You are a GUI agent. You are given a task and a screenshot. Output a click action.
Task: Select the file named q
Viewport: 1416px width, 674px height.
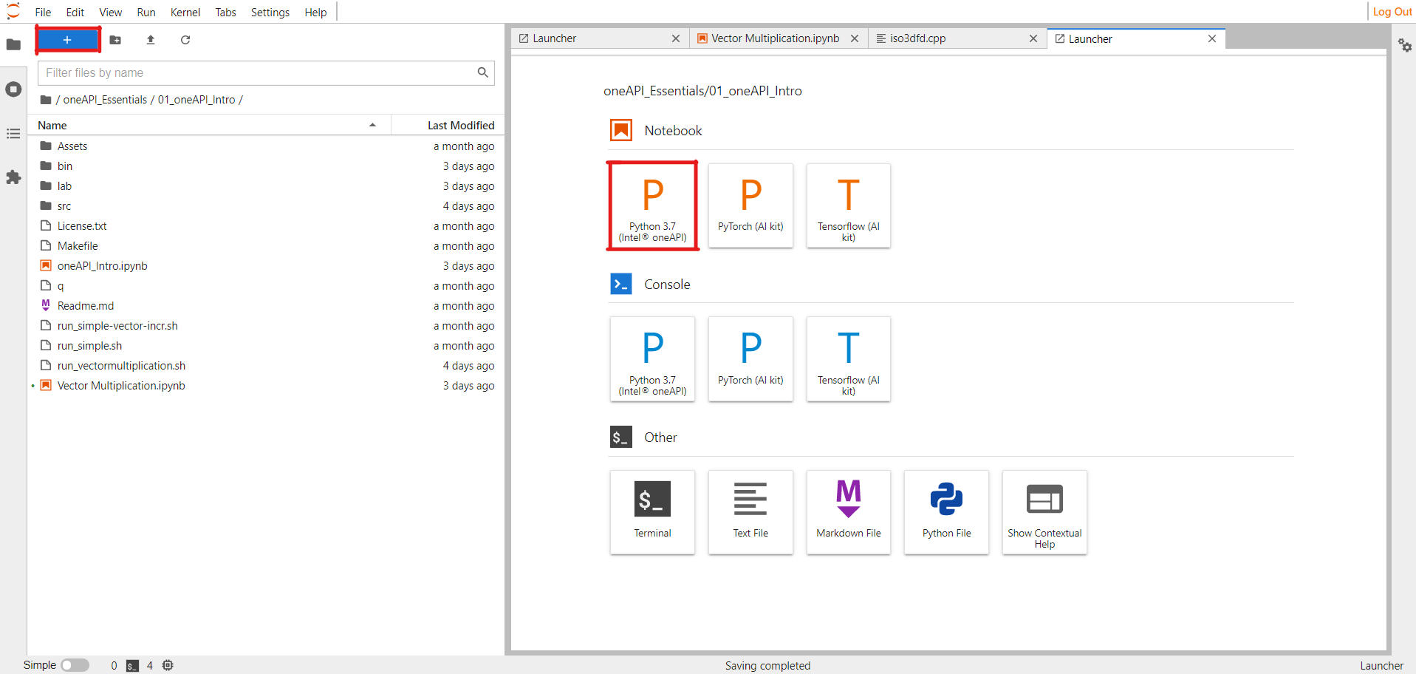267,286
